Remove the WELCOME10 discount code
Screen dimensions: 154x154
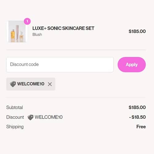tap(50, 84)
